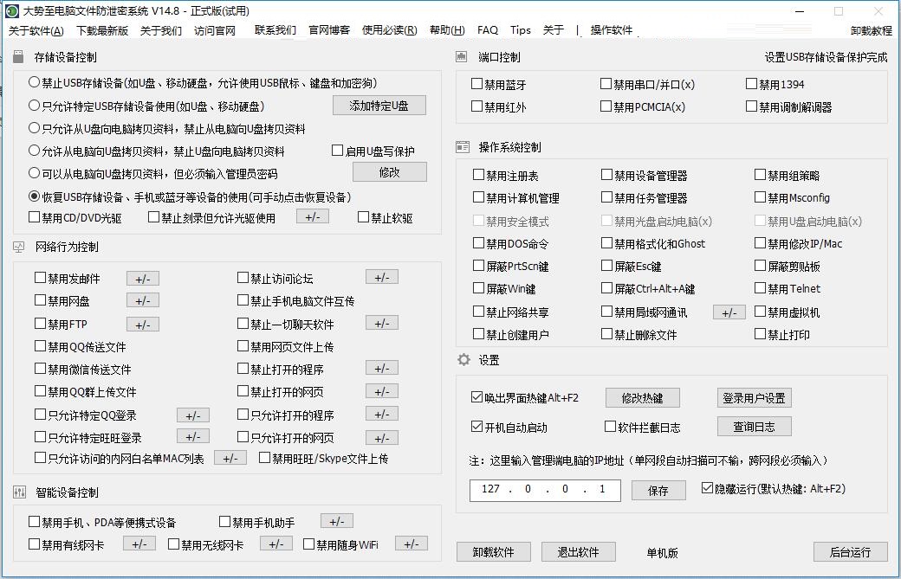Enable 启用U盘写保护 checkbox

point(338,151)
